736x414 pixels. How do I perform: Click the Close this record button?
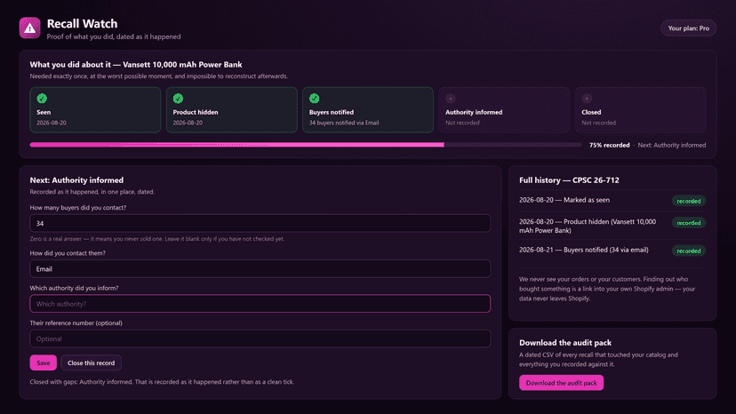click(x=91, y=362)
